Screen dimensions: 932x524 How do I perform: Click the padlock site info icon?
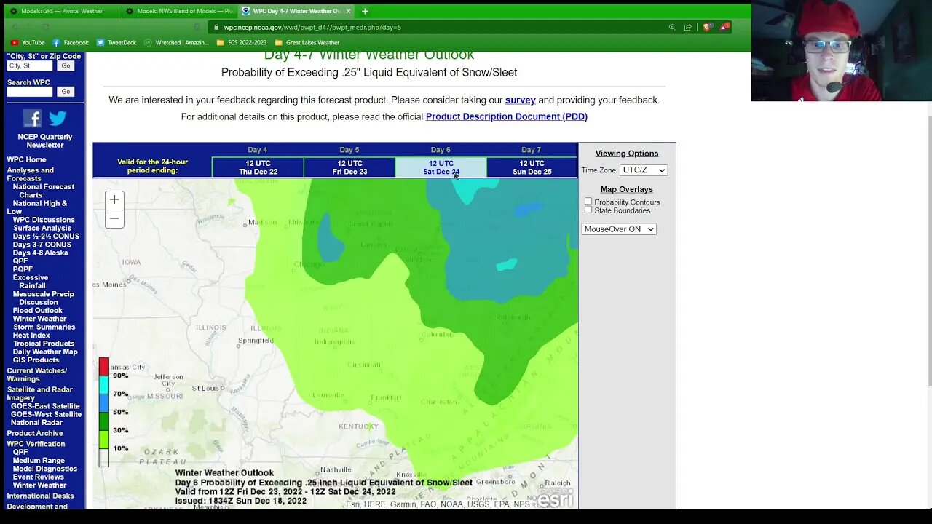[x=216, y=28]
